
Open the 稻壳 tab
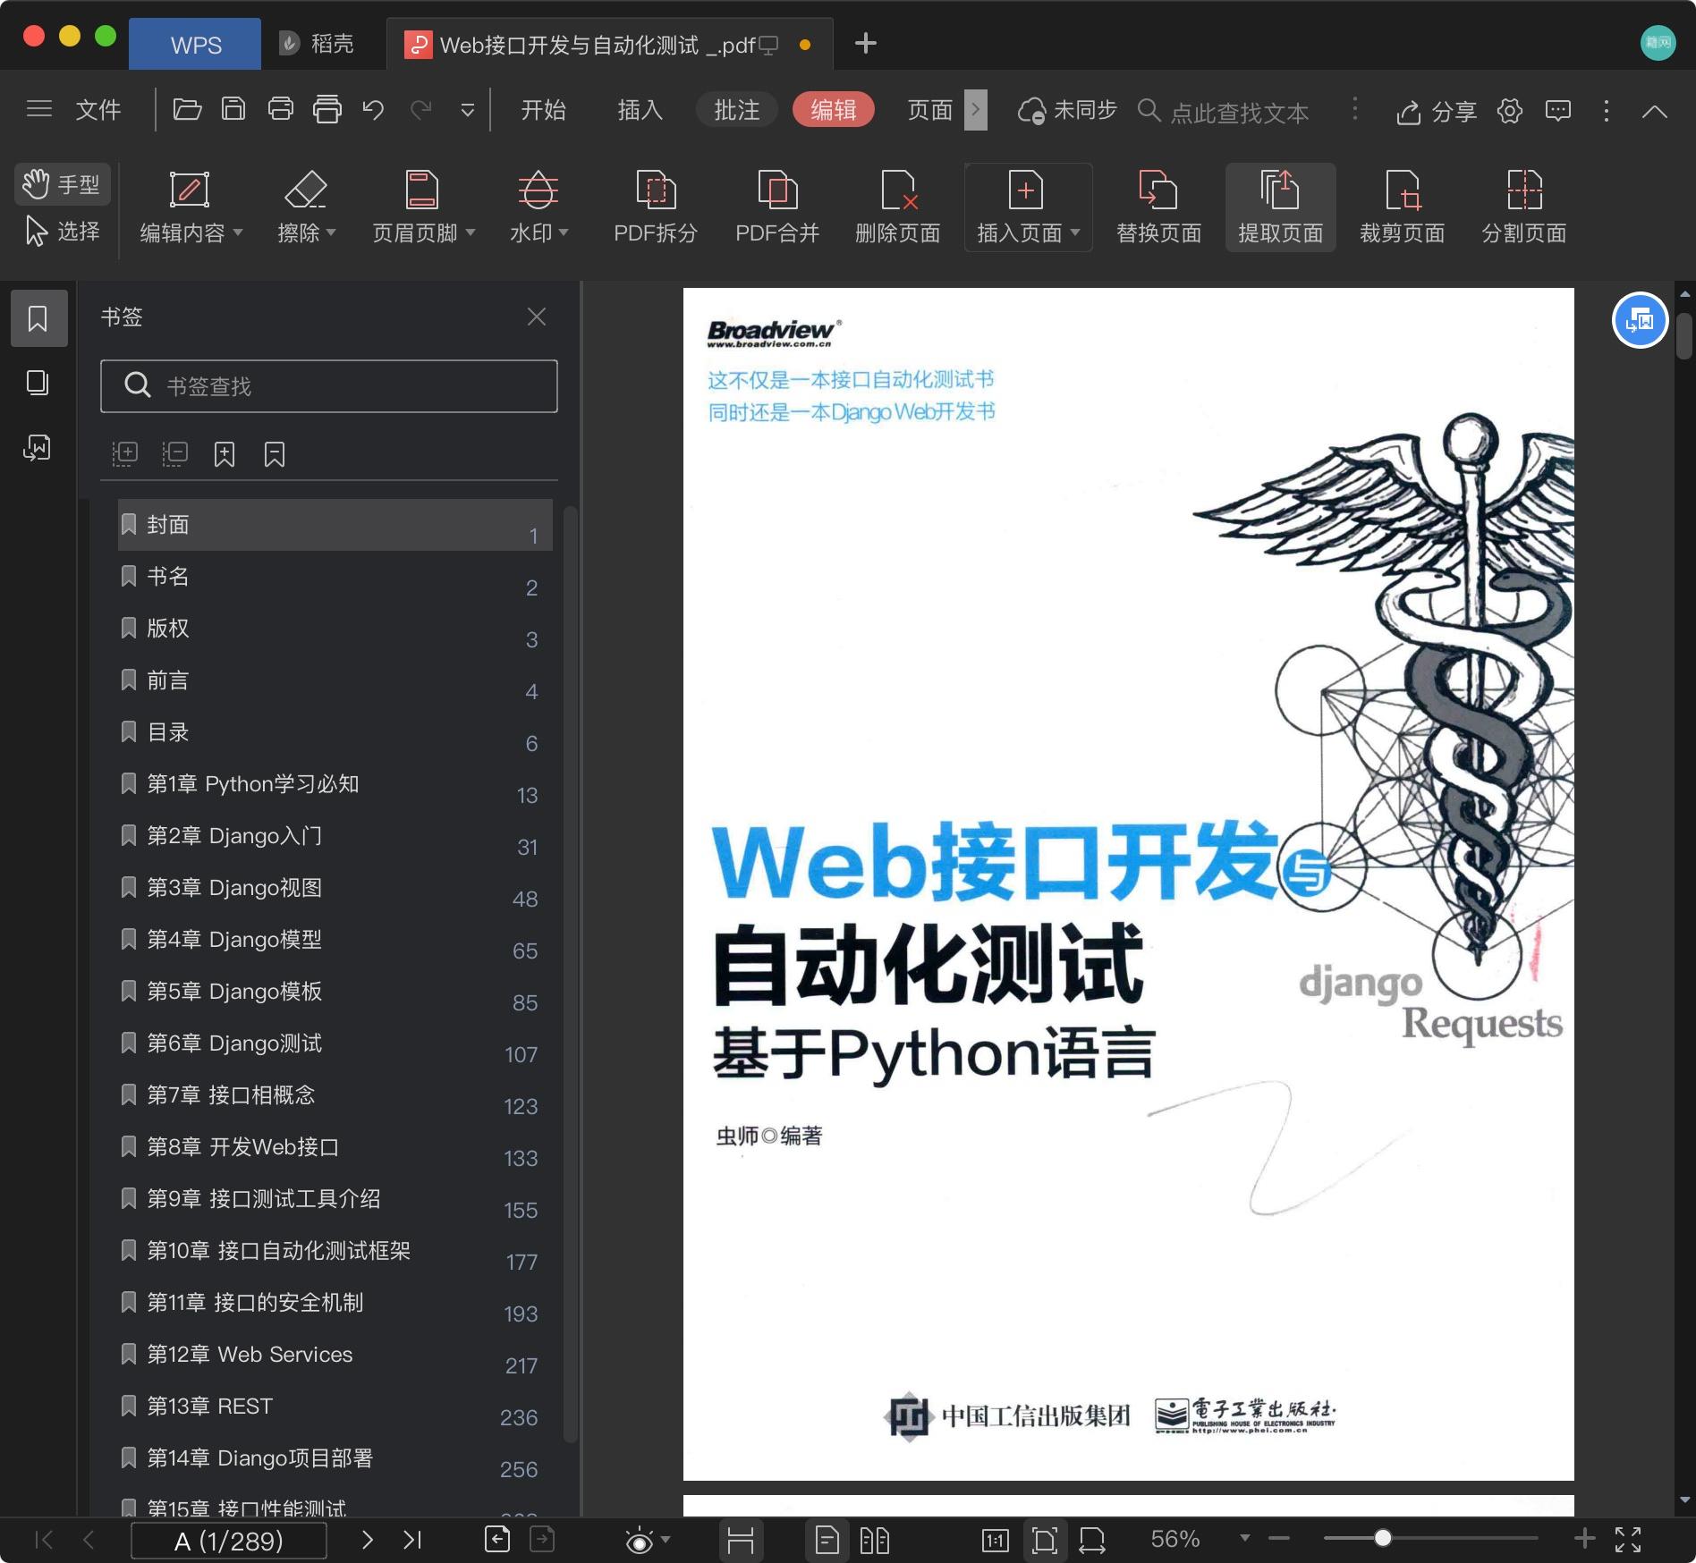click(x=317, y=44)
